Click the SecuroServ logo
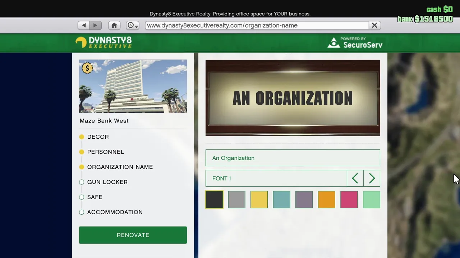 tap(355, 43)
